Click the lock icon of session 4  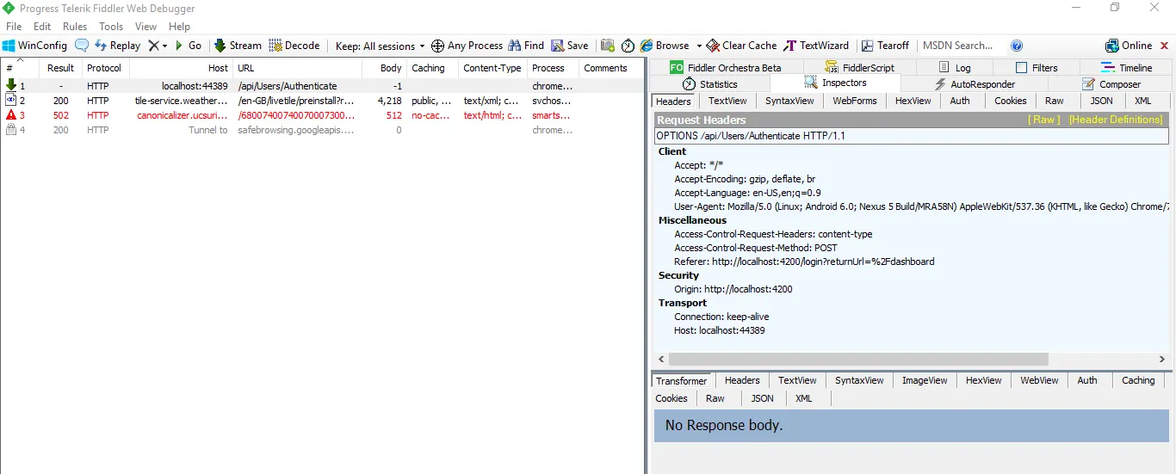(11, 130)
